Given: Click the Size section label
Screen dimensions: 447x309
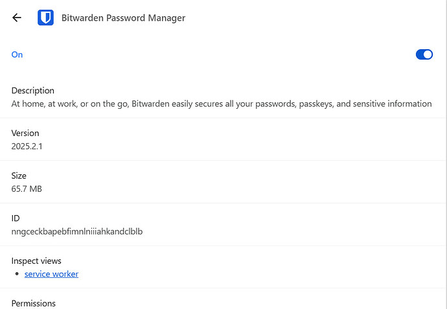Looking at the screenshot, I should tap(19, 176).
